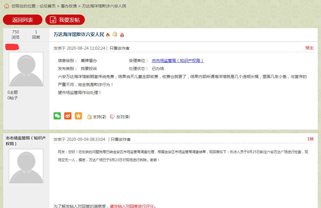Click the 1 回复 reply count
Screen dimensions: 321x208
tap(36, 35)
